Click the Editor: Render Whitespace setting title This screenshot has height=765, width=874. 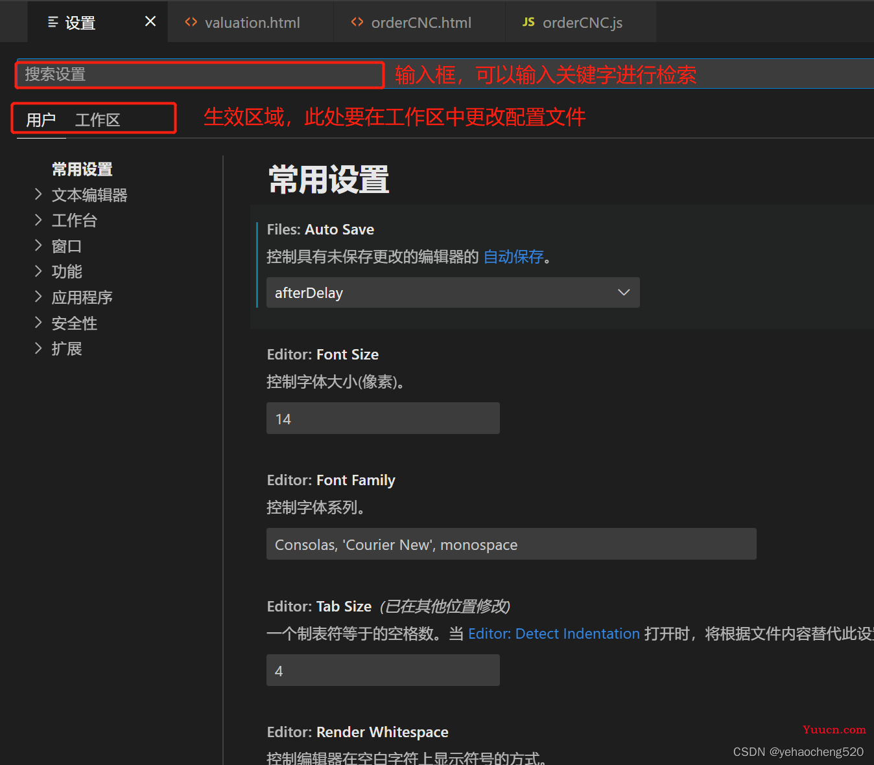[x=358, y=732]
